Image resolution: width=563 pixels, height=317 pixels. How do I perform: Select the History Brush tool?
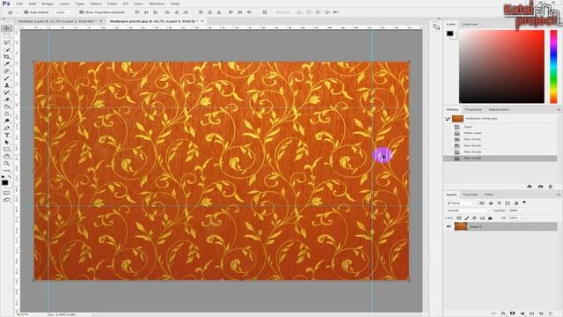(7, 92)
